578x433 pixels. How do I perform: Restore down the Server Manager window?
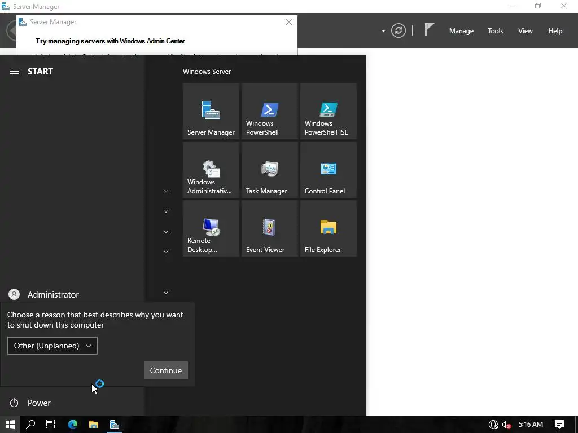[538, 6]
